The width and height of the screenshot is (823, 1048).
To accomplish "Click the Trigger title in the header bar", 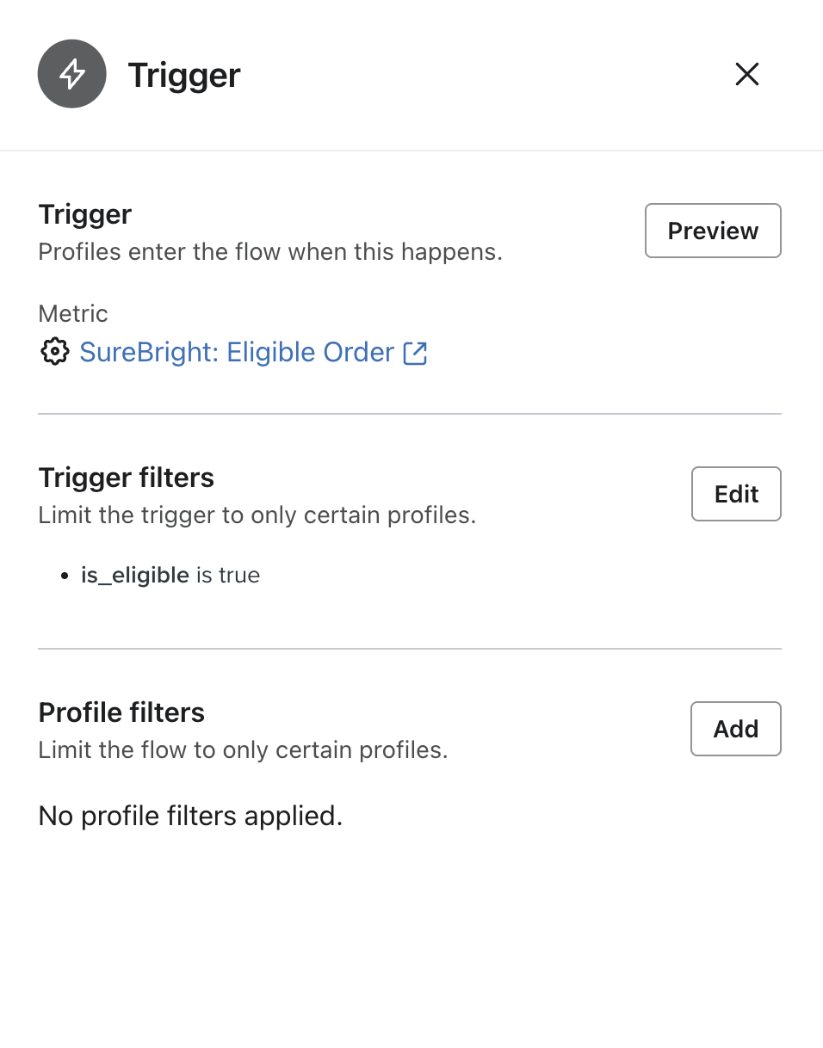I will [183, 75].
